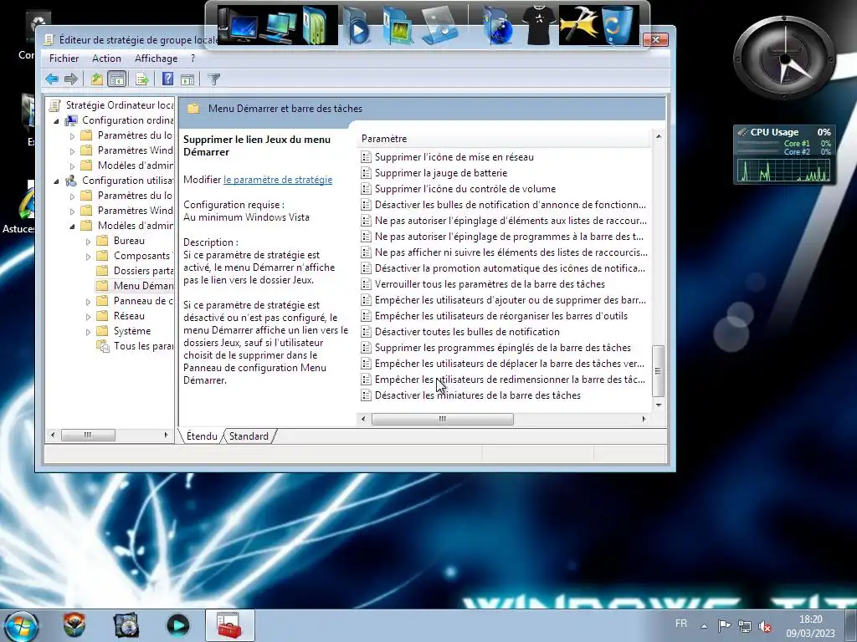Expand the Bureau folder node

88,242
